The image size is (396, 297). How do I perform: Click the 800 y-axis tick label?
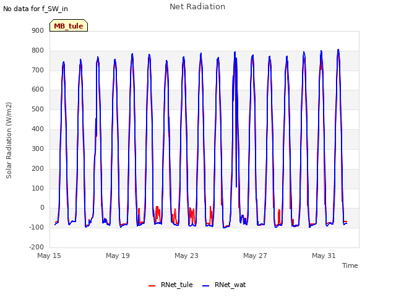38,50
